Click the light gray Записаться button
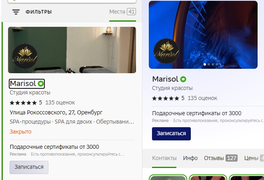The height and width of the screenshot is (180, 264). click(29, 167)
